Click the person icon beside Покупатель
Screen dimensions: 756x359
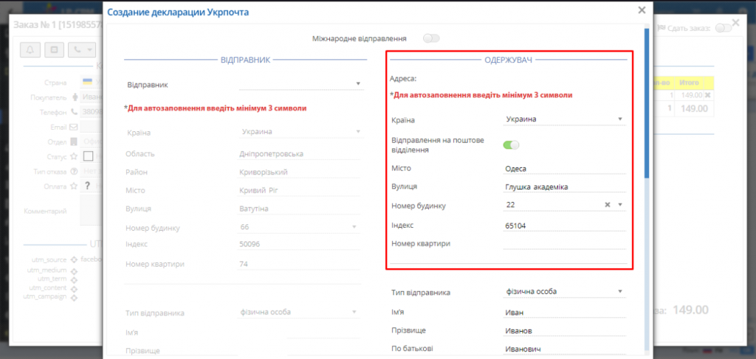pos(74,97)
